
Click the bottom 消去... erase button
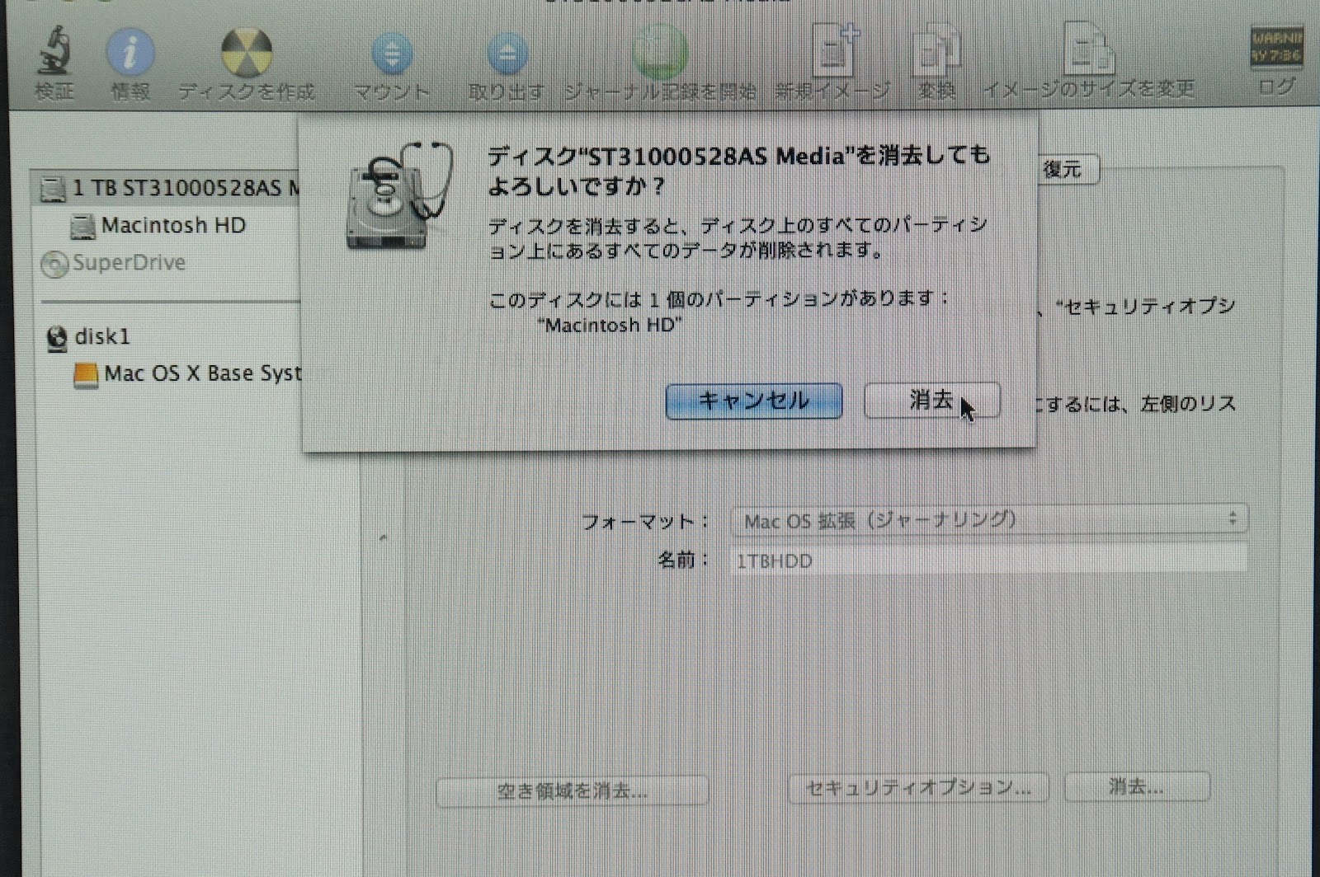(1137, 787)
